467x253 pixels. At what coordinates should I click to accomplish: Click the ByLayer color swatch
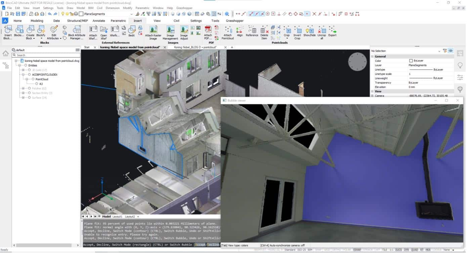point(411,61)
